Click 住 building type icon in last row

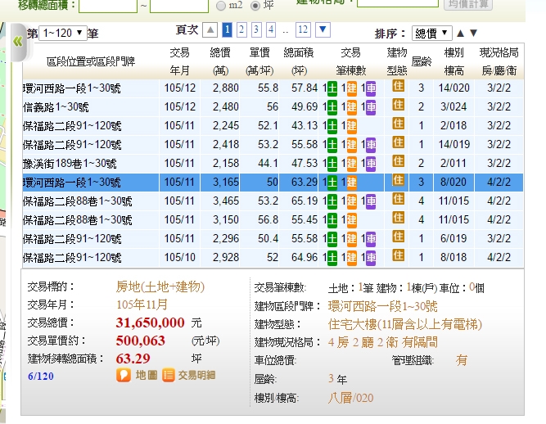coord(399,255)
